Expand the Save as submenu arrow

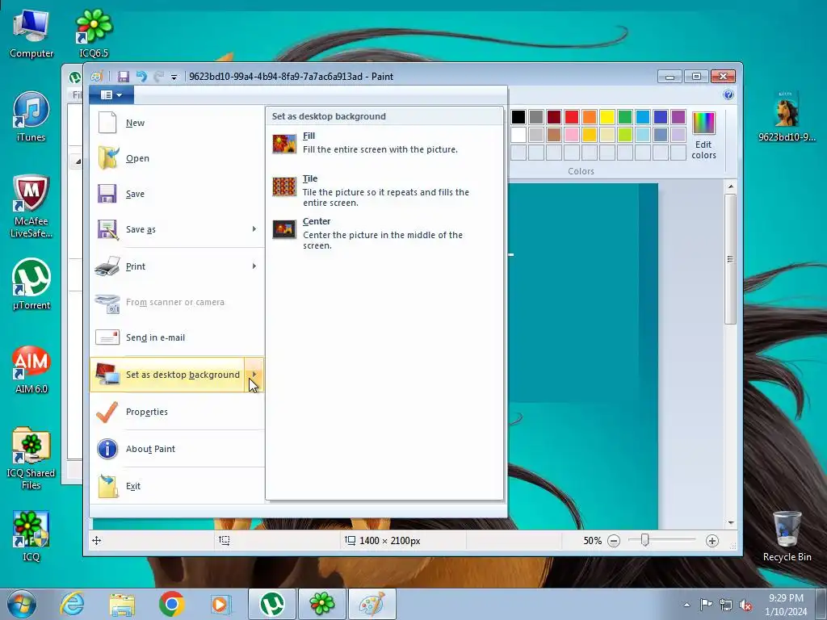[x=254, y=229]
